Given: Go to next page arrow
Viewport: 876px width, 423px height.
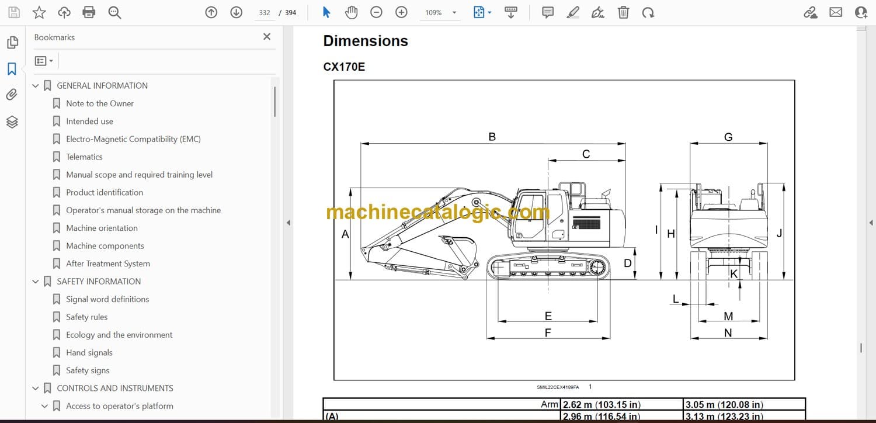Looking at the screenshot, I should (236, 12).
